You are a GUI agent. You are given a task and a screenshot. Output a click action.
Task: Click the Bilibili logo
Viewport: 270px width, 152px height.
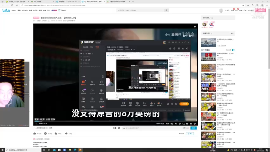6,10
